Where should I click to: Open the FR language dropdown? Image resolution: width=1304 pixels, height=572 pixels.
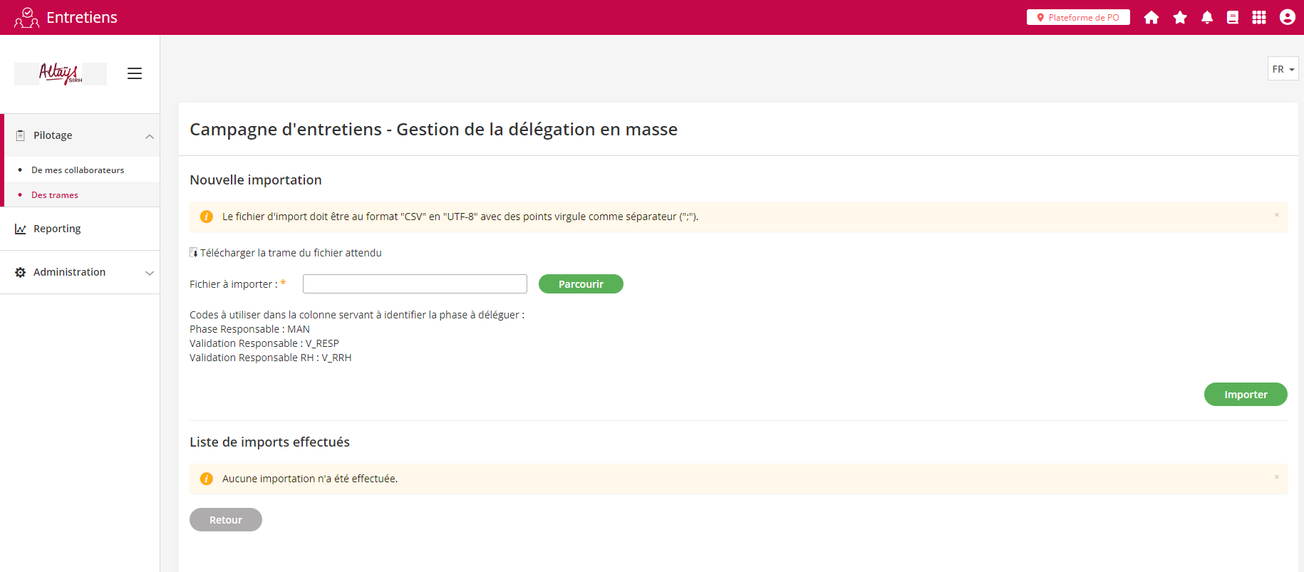click(1283, 69)
